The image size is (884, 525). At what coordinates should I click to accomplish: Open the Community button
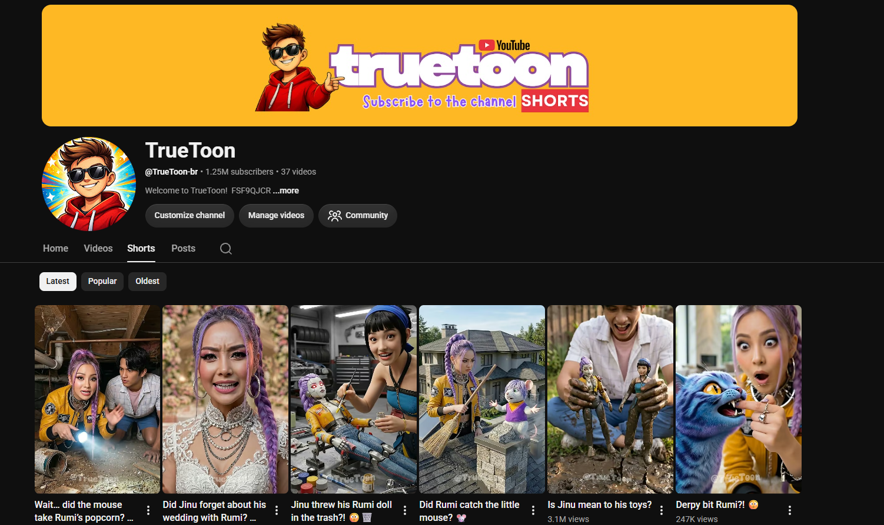(x=358, y=216)
